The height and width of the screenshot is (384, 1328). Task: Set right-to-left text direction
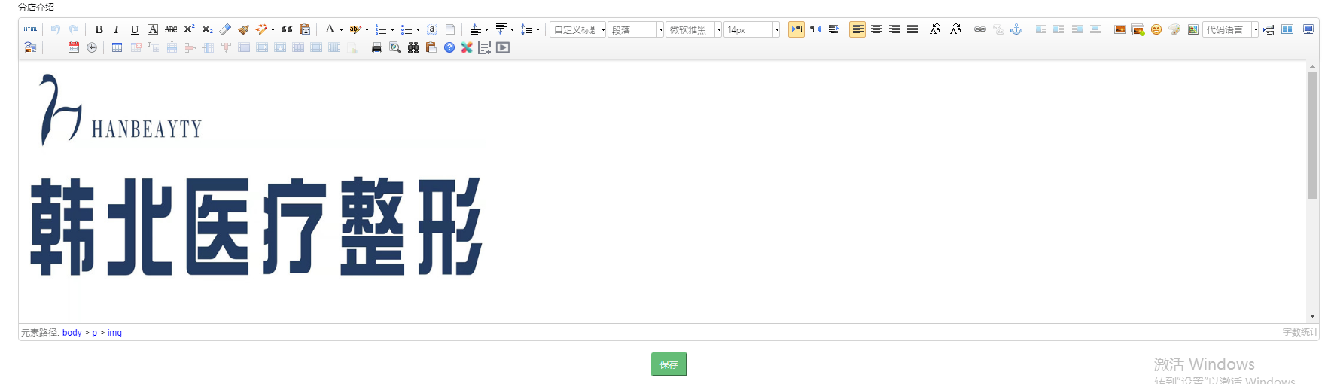(815, 29)
